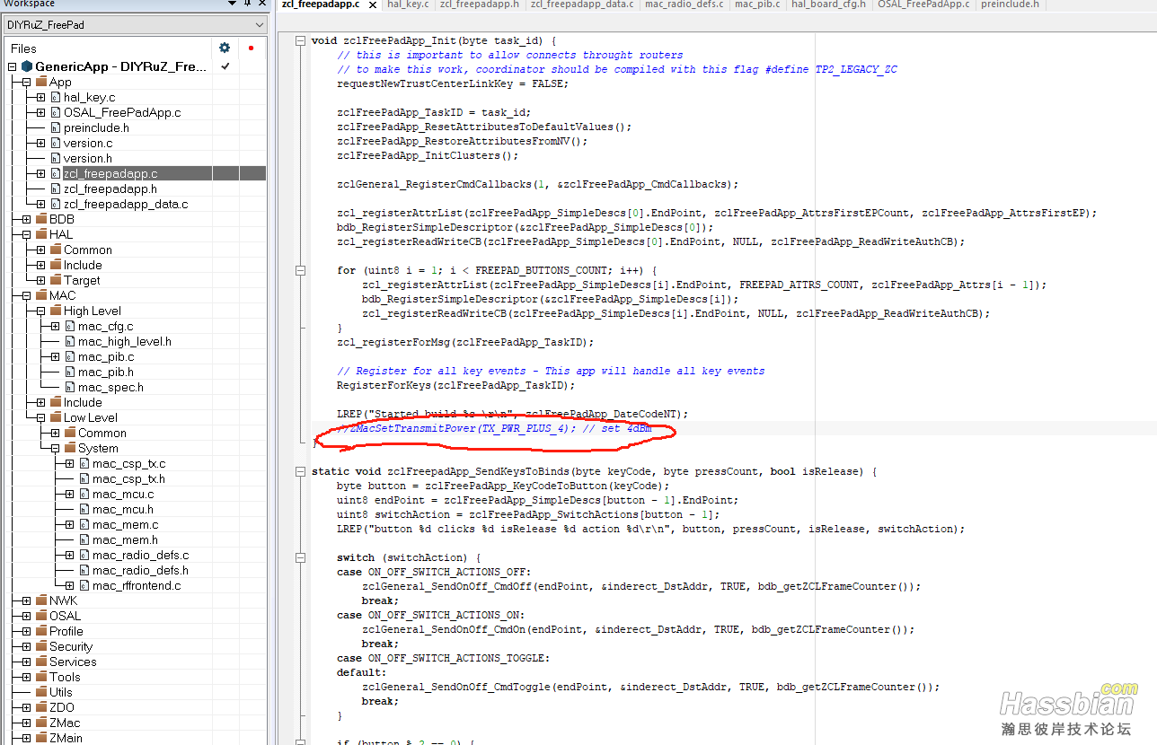Close the zcl_freepadapp.c editor tab
The height and width of the screenshot is (745, 1157).
(373, 4)
